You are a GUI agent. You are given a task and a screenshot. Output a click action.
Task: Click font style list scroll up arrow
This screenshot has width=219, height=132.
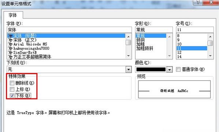tap(170, 37)
